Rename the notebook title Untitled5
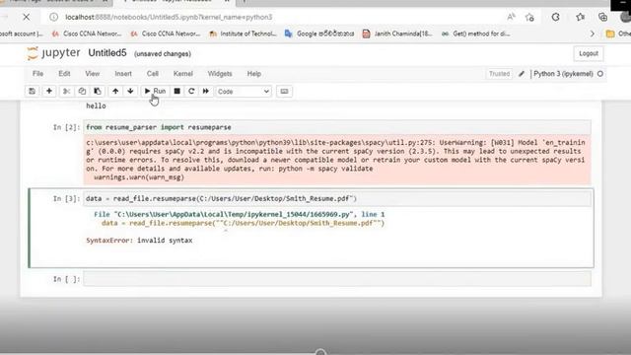This screenshot has width=631, height=355. tap(107, 53)
